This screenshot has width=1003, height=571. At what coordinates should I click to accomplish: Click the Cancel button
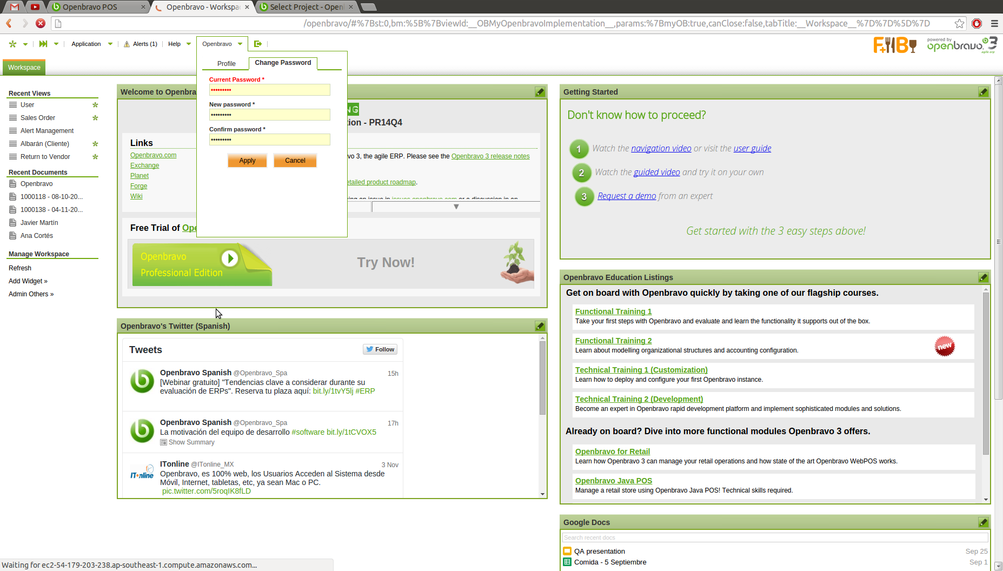[295, 161]
